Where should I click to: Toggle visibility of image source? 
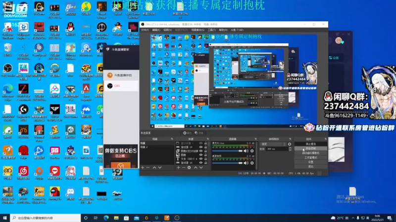201,155
